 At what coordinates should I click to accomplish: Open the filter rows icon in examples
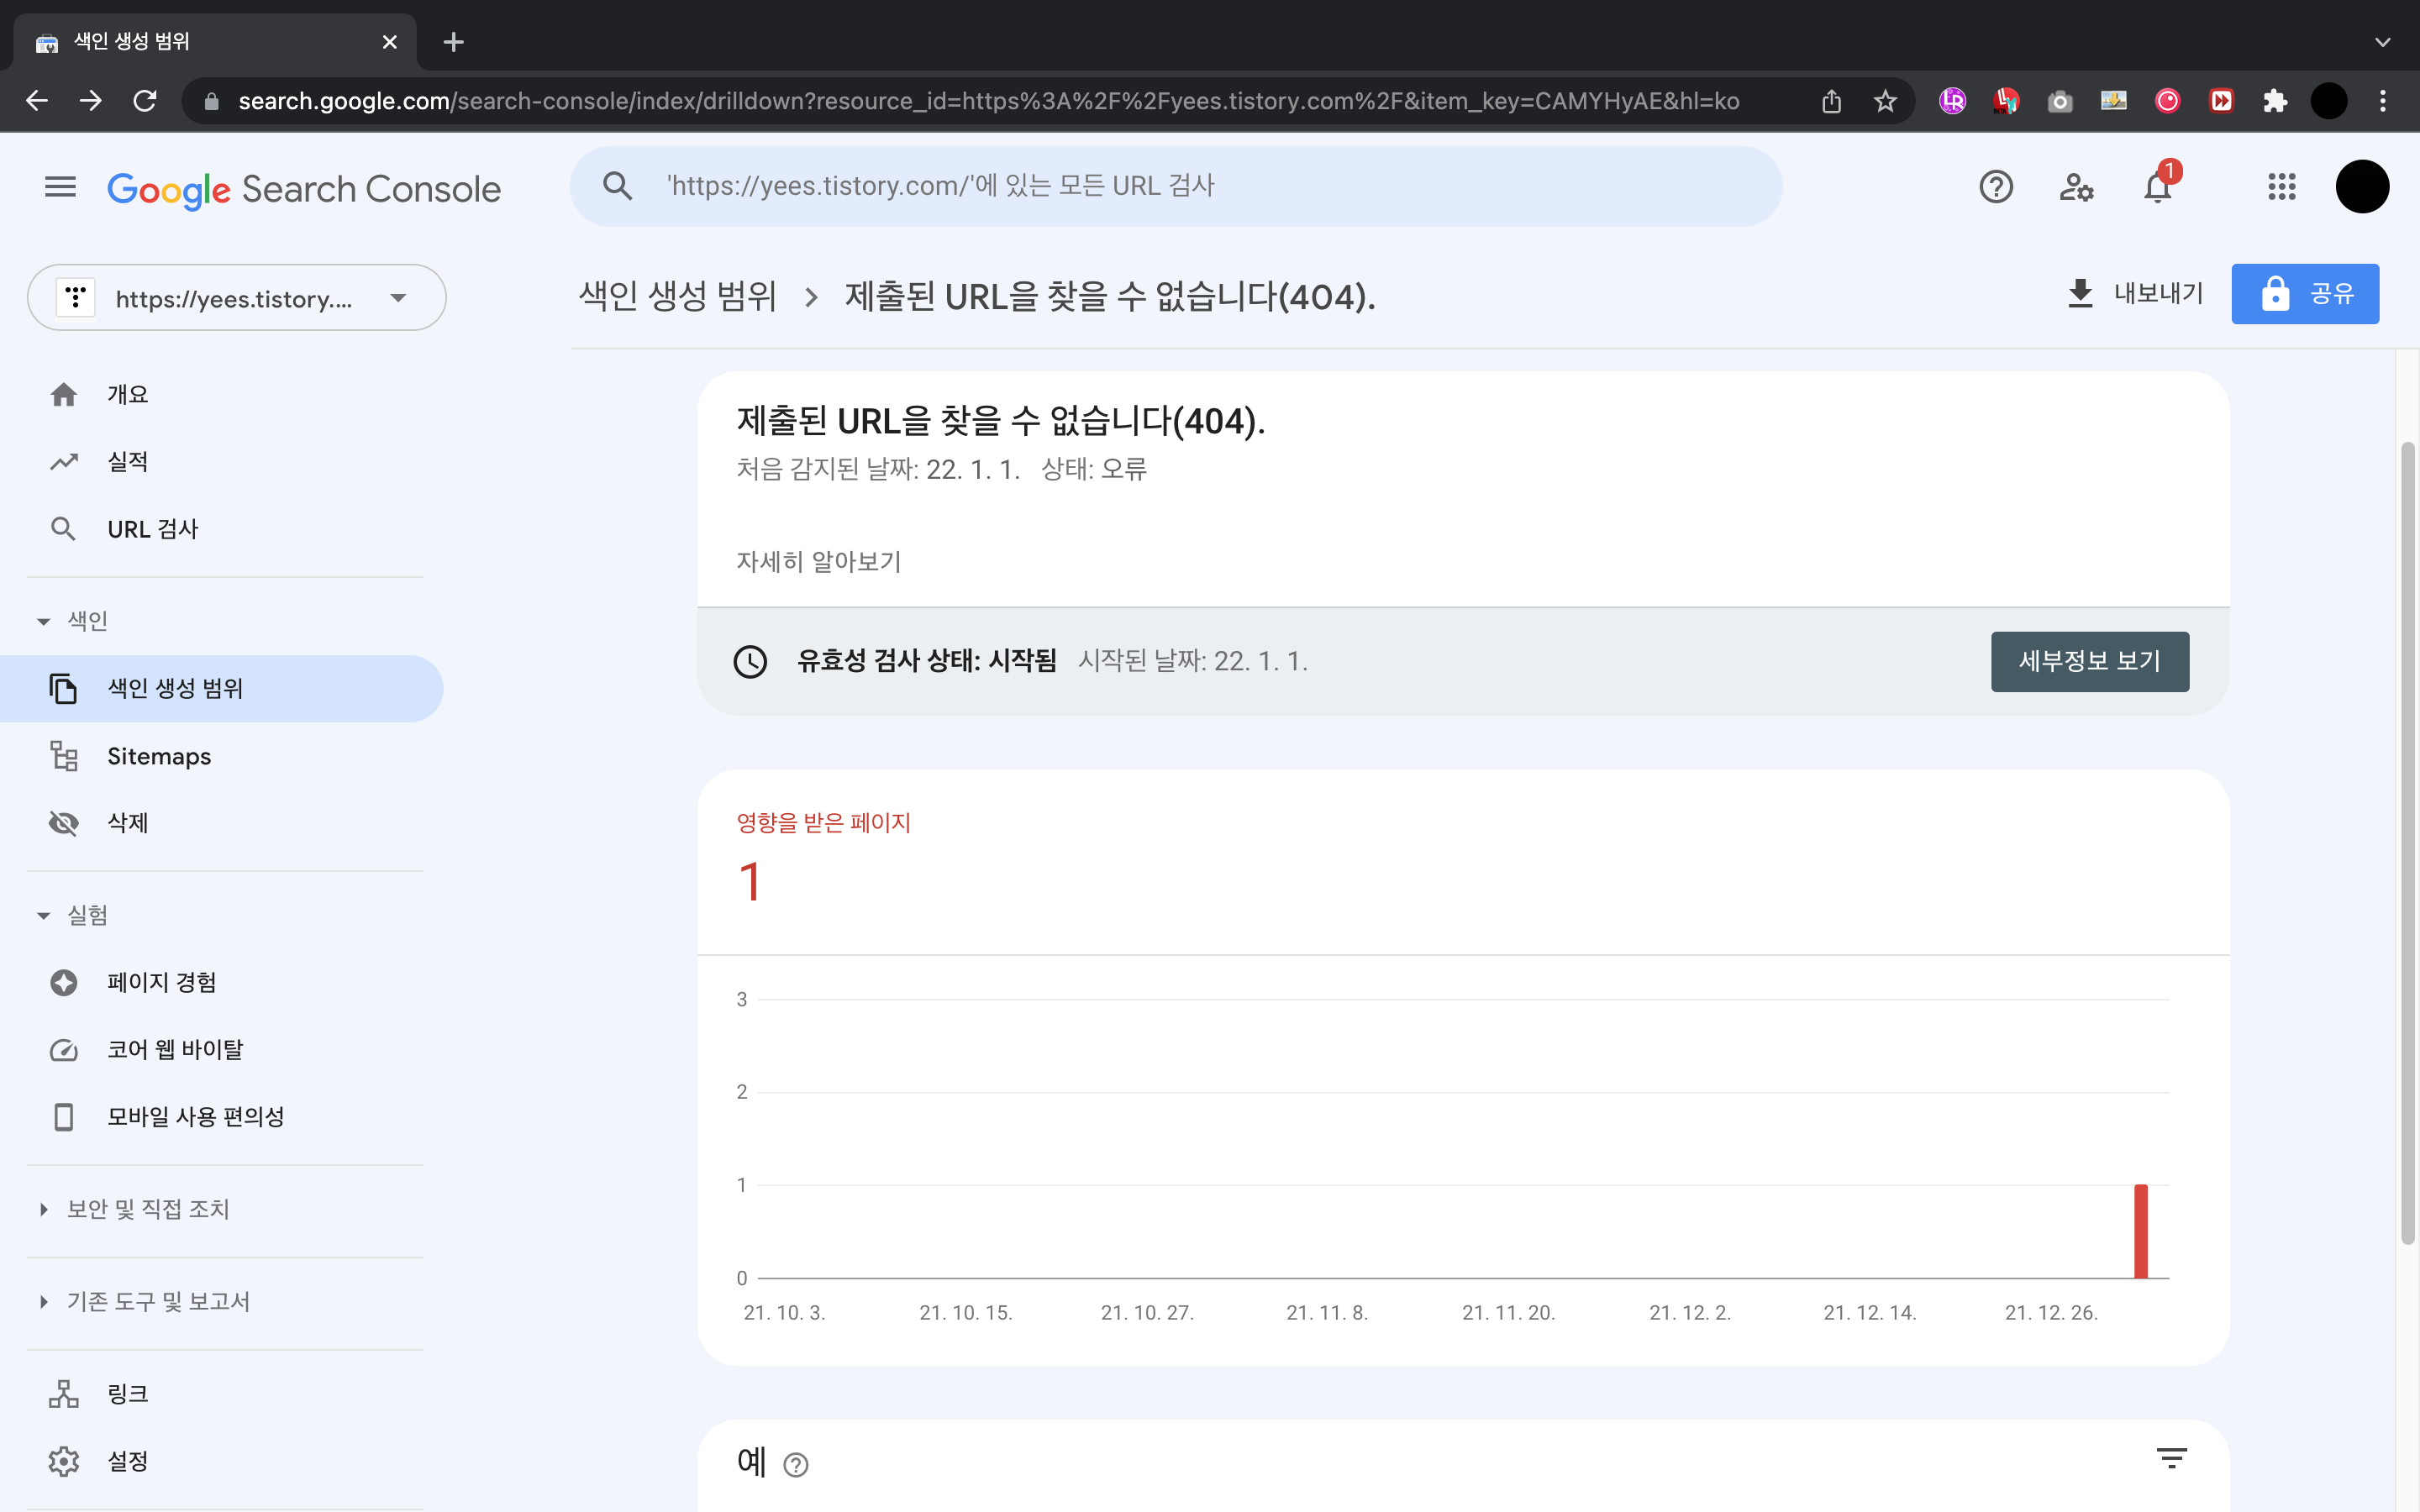click(2171, 1459)
